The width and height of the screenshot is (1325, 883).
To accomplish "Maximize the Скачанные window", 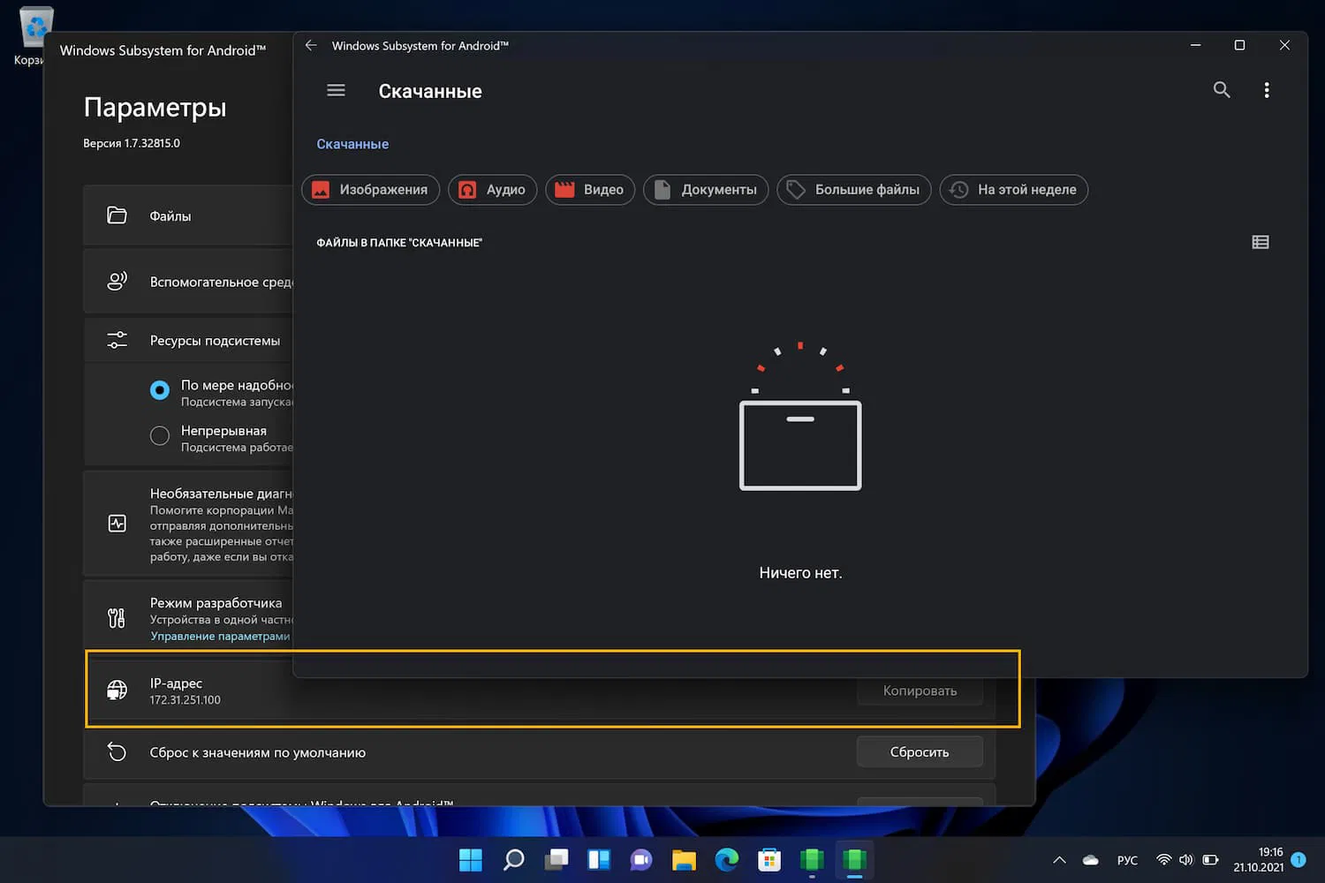I will [x=1239, y=45].
